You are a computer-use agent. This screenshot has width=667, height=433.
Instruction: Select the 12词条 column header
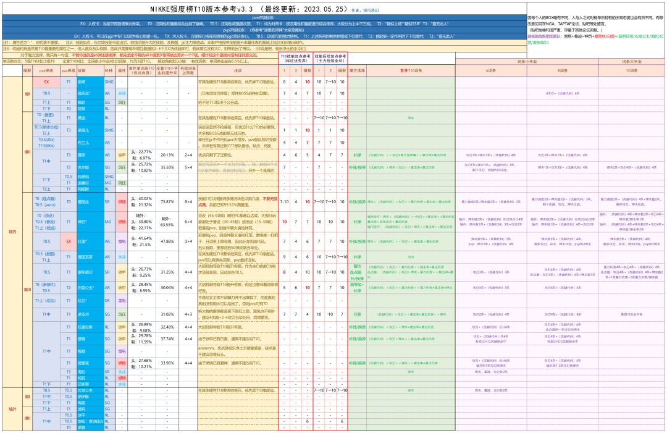pos(631,70)
